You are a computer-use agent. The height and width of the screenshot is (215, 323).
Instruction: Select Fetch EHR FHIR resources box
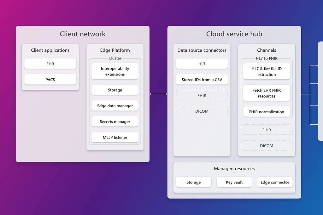(x=267, y=93)
